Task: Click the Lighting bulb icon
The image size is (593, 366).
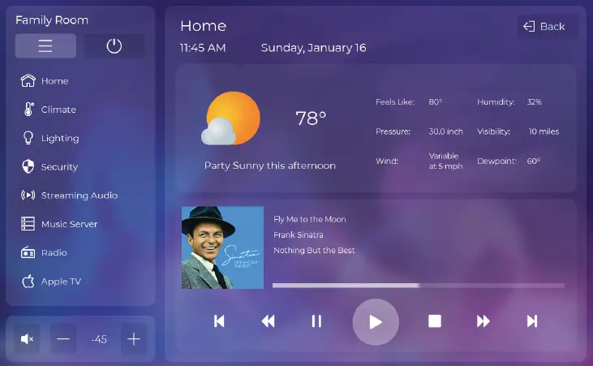Action: click(28, 138)
